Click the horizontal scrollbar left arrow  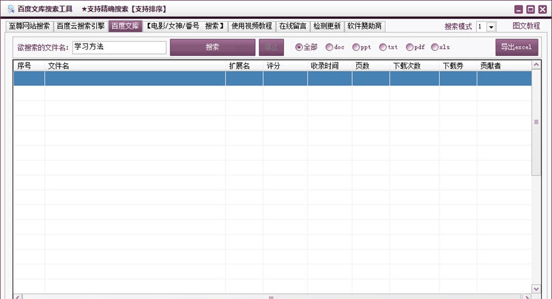click(x=18, y=297)
